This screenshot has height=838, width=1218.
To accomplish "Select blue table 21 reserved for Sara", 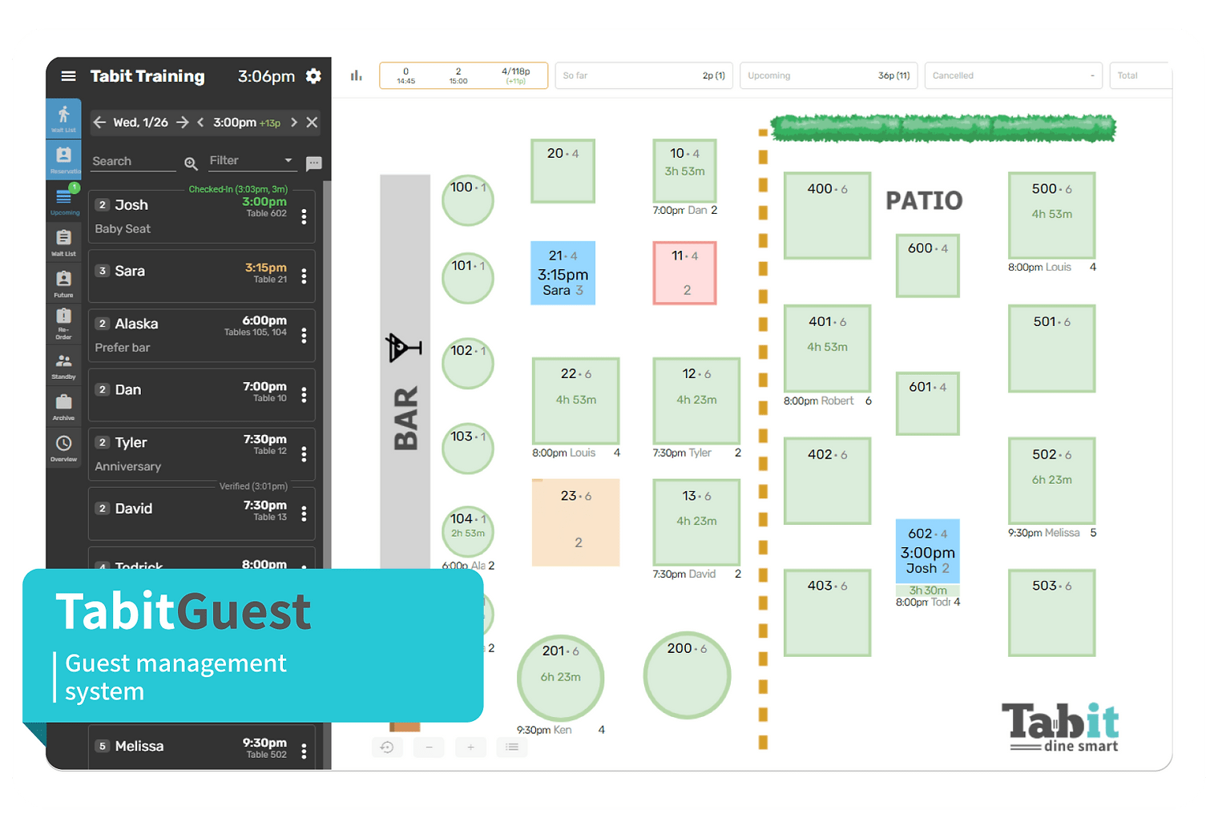I will (x=563, y=273).
